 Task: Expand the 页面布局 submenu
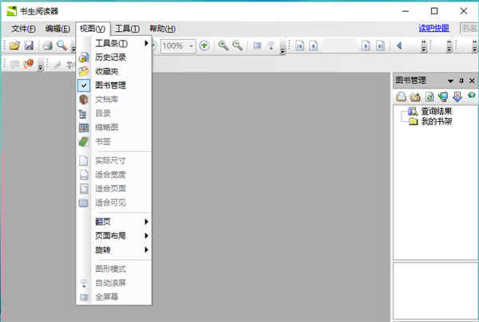pyautogui.click(x=114, y=236)
